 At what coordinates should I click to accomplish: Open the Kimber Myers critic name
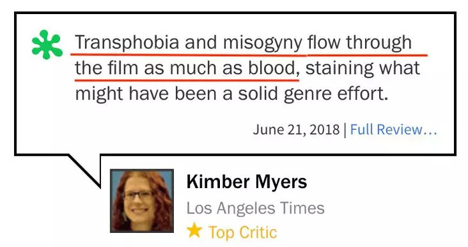[247, 181]
